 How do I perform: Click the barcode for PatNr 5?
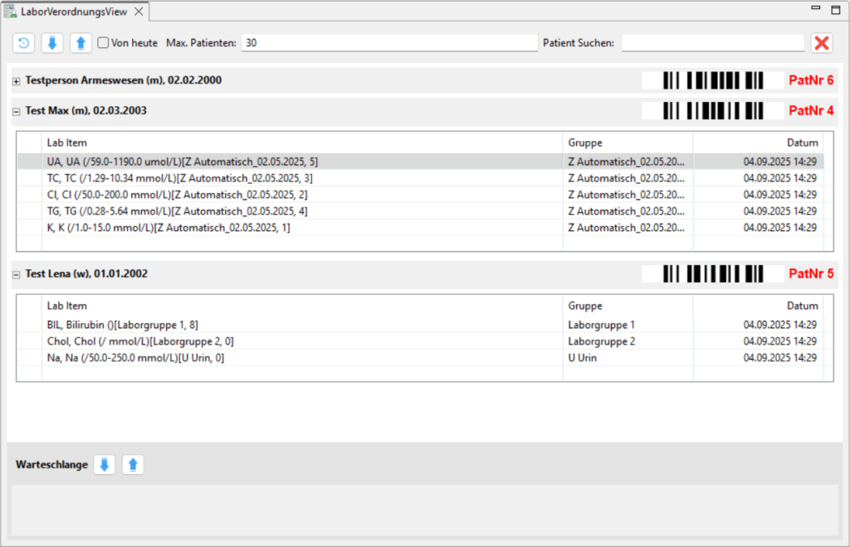coord(713,273)
